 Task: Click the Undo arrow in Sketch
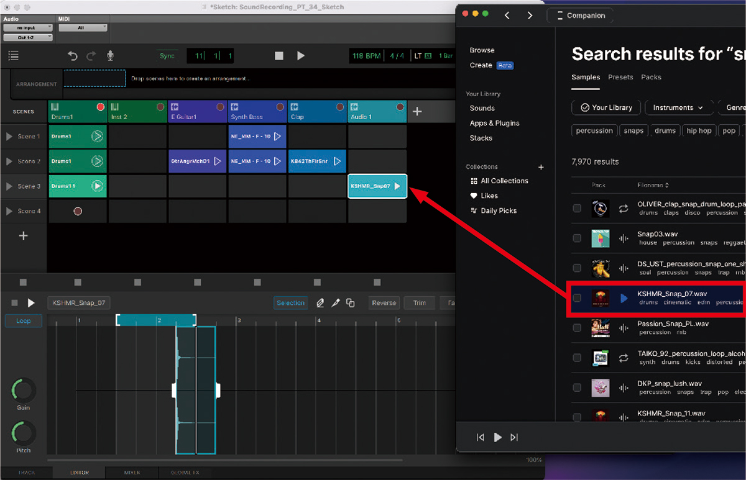[73, 56]
